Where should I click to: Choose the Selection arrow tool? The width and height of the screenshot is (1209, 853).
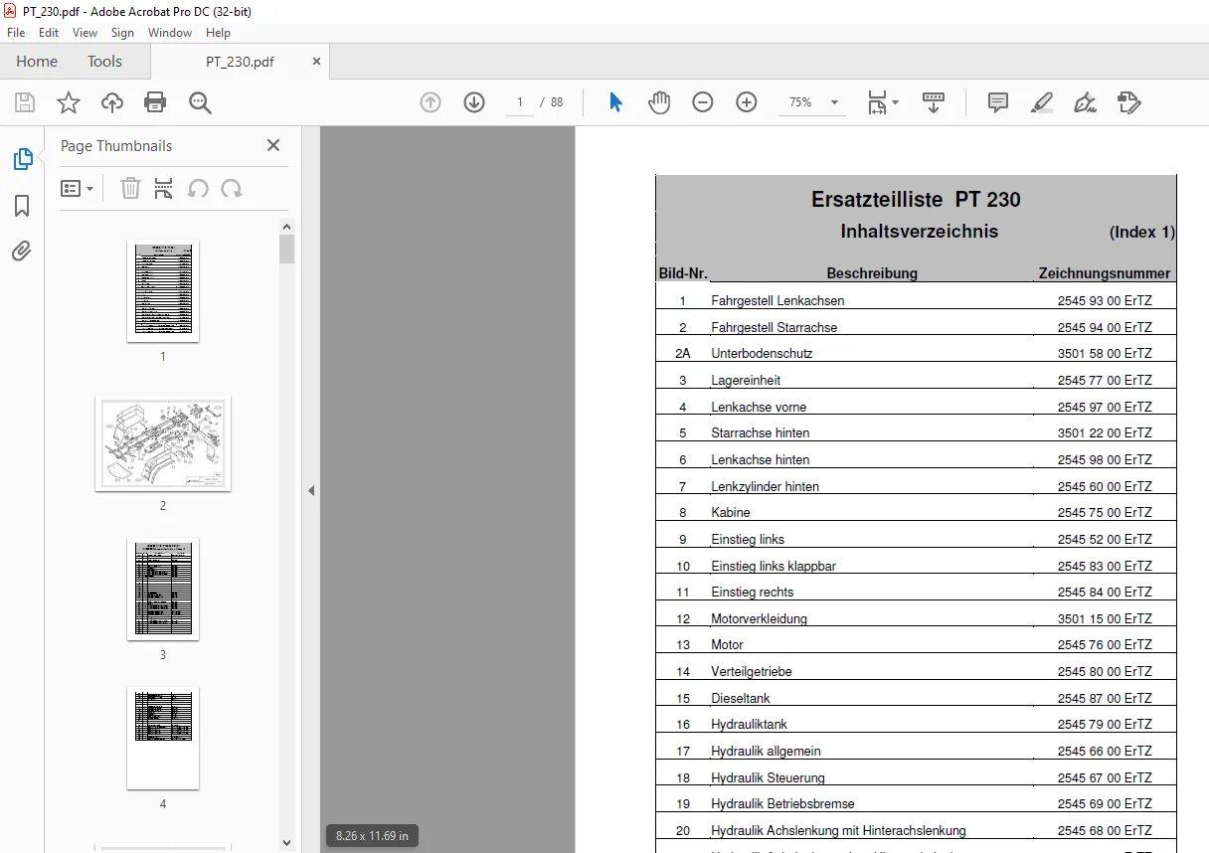click(x=615, y=102)
